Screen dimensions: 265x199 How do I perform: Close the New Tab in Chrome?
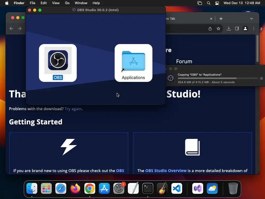211,19
